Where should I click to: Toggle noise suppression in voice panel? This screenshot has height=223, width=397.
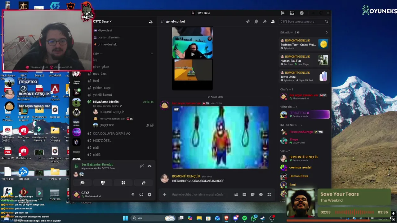(142, 166)
